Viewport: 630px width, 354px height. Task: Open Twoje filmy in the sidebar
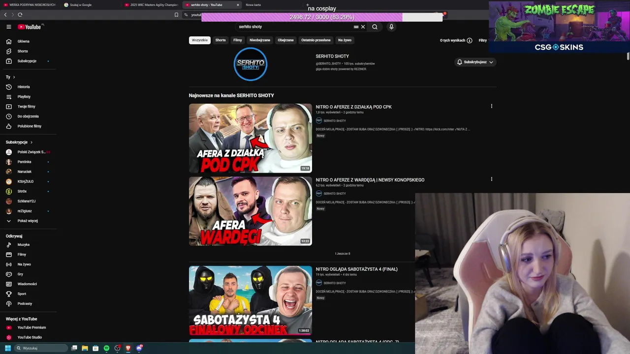pos(26,107)
